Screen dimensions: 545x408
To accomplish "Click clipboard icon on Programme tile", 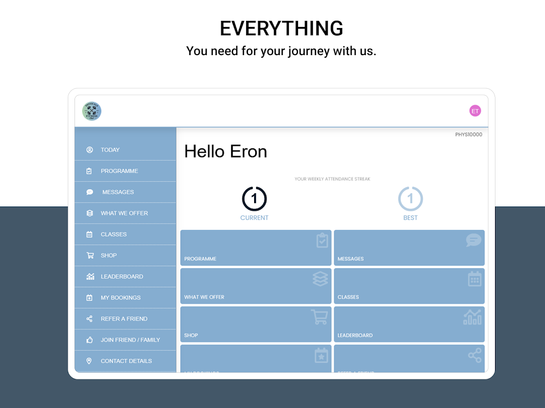I will [x=322, y=240].
